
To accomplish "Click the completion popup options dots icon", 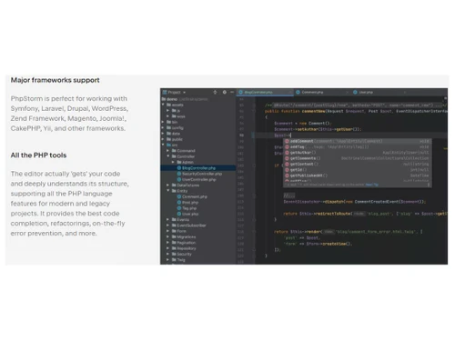I will [x=429, y=185].
